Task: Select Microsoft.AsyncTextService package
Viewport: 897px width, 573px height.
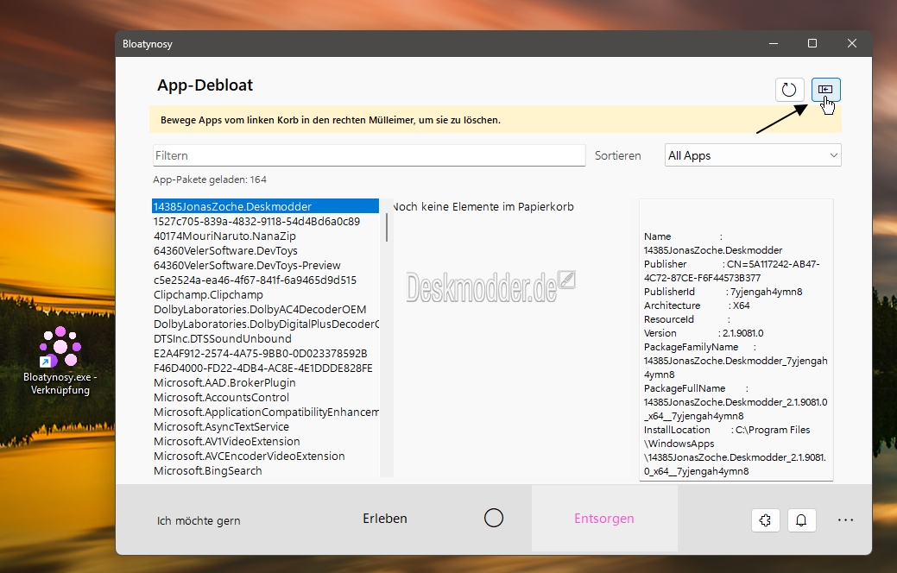Action: point(265,426)
